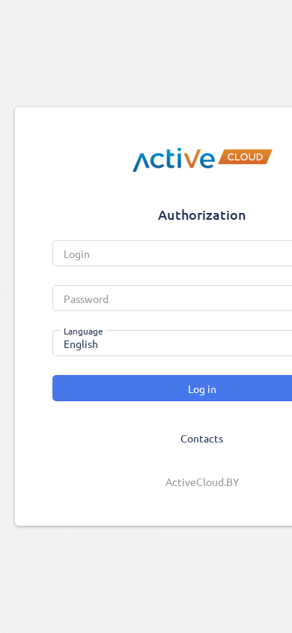The image size is (292, 633).
Task: Click the ActiveCloud logo
Action: coord(202,160)
